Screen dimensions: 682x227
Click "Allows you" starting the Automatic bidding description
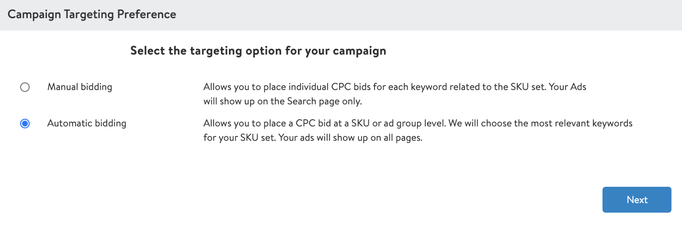click(x=224, y=124)
